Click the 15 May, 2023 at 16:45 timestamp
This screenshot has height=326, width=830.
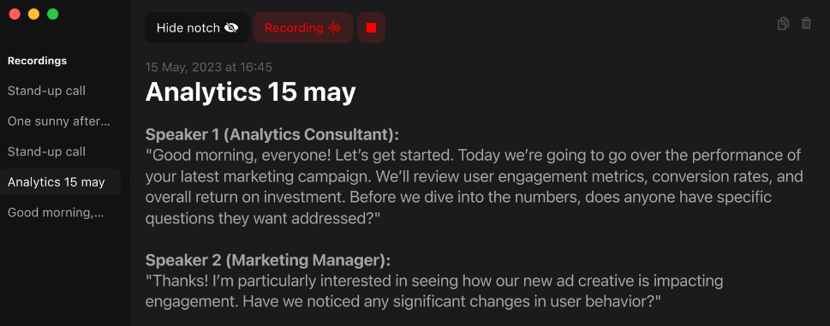pos(208,67)
